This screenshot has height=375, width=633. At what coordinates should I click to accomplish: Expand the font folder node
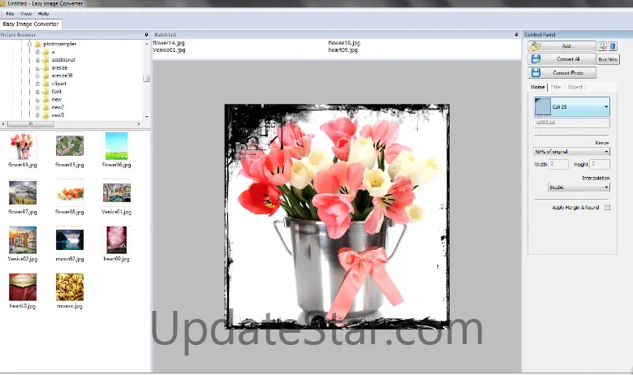[x=37, y=92]
